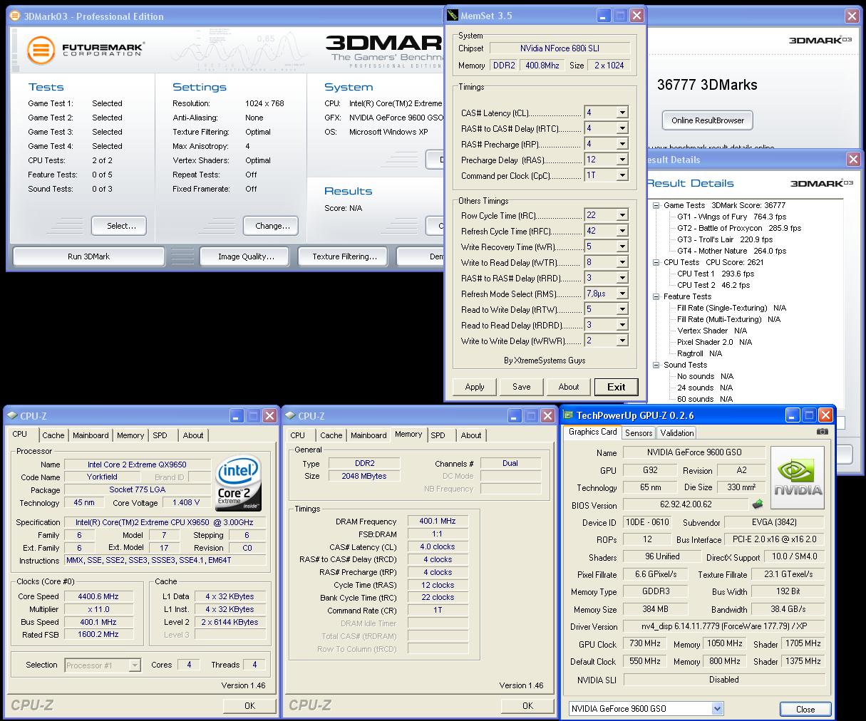Screen dimensions: 866x721
Task: Click the BIOS save chip icon in GPU-Z
Action: pos(757,504)
